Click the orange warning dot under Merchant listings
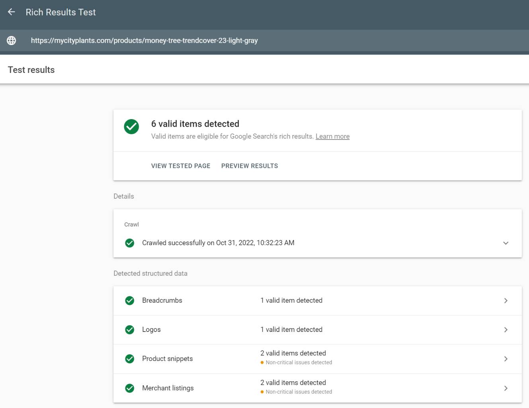This screenshot has height=408, width=529. click(262, 392)
